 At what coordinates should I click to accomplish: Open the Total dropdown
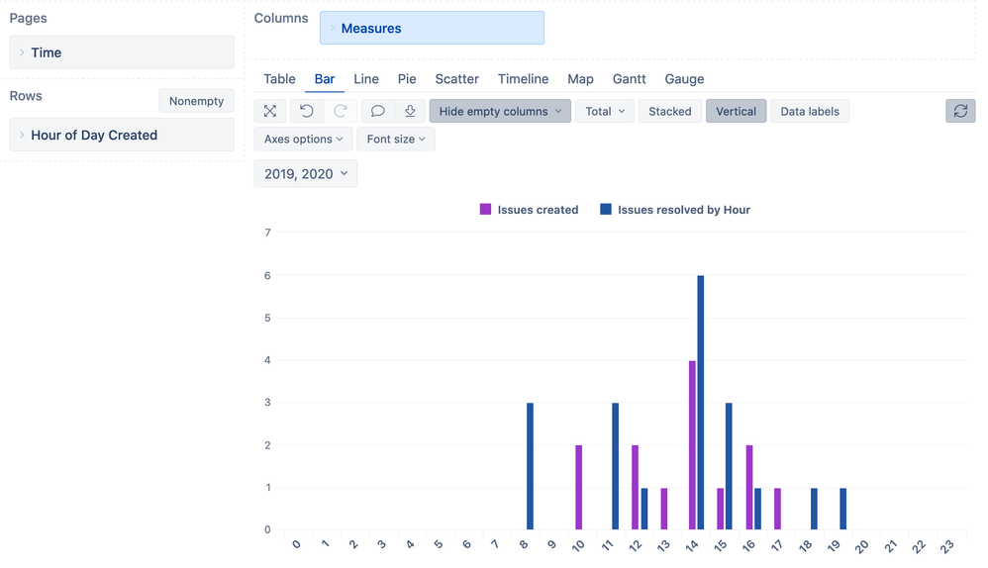(x=604, y=112)
